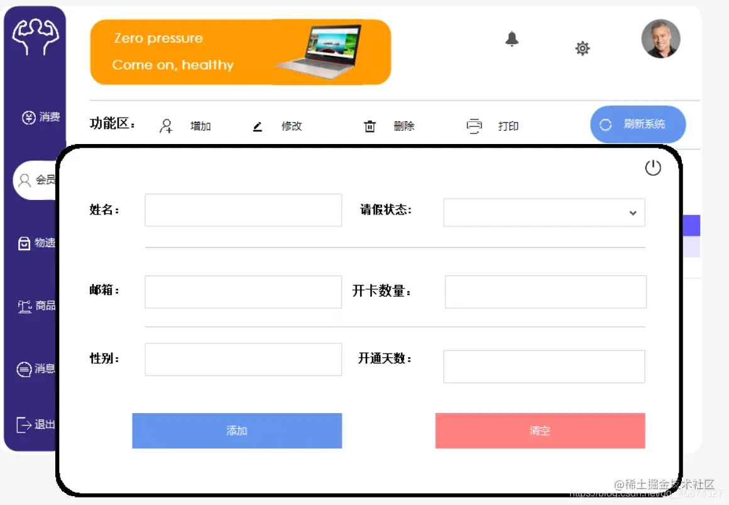Expand the 请假状态 chevron arrow

[632, 214]
